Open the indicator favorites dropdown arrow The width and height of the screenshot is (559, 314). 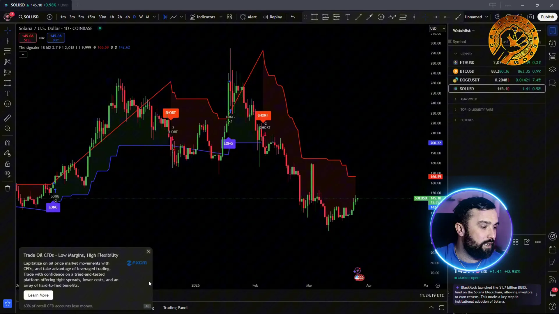(221, 17)
